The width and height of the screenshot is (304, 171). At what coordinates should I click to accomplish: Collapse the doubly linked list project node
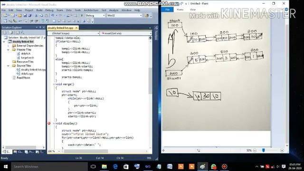click(4, 42)
